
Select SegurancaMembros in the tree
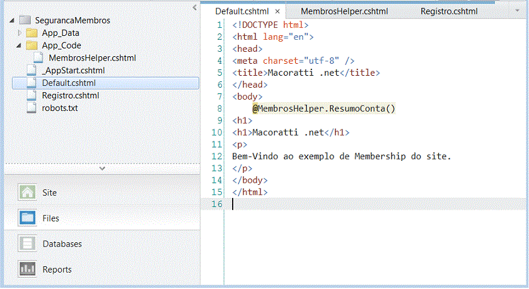[73, 20]
